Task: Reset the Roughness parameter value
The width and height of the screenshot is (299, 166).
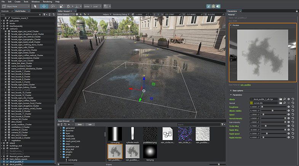Action: 293,107
